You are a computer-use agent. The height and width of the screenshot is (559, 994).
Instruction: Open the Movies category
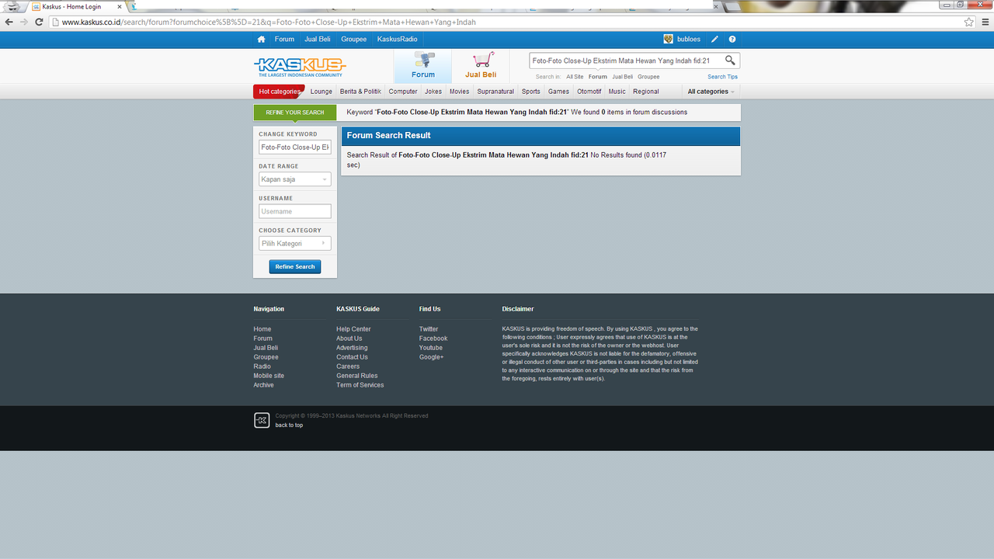coord(459,92)
